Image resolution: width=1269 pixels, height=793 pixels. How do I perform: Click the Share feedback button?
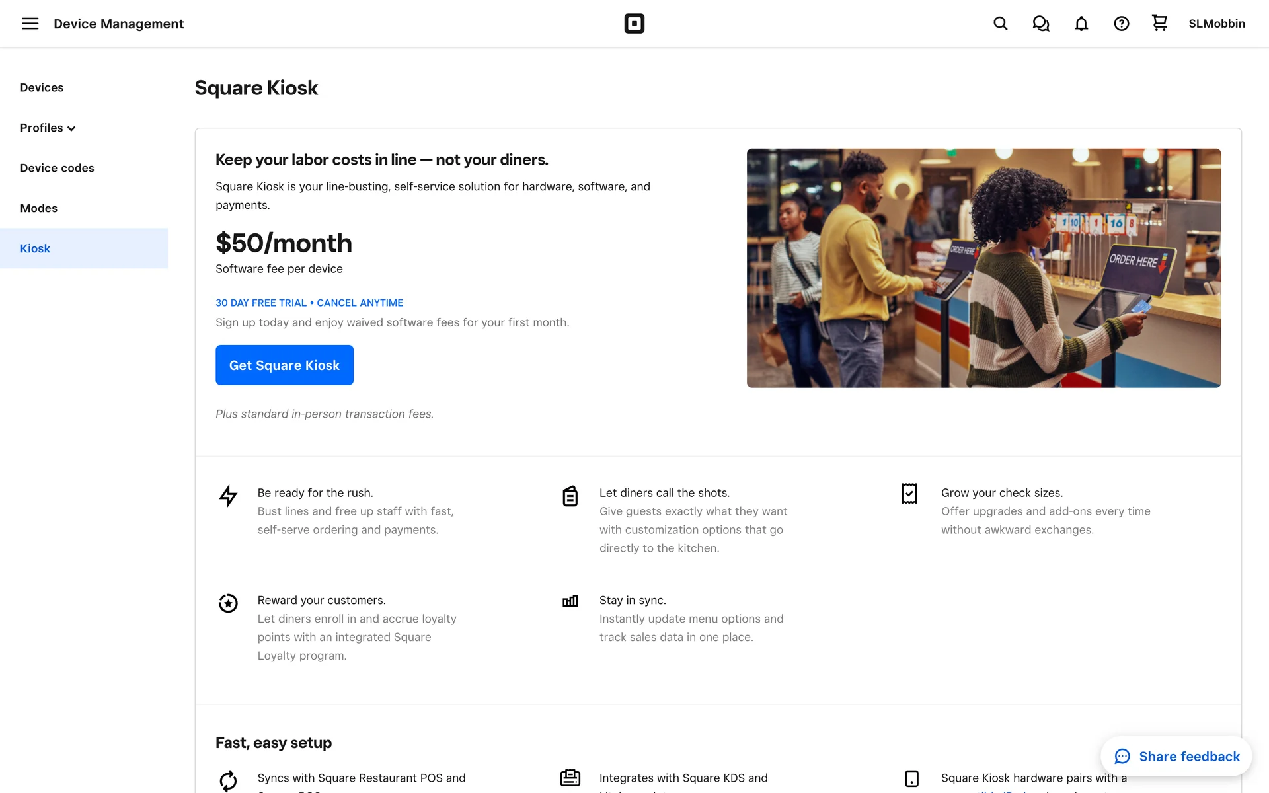[x=1176, y=757]
